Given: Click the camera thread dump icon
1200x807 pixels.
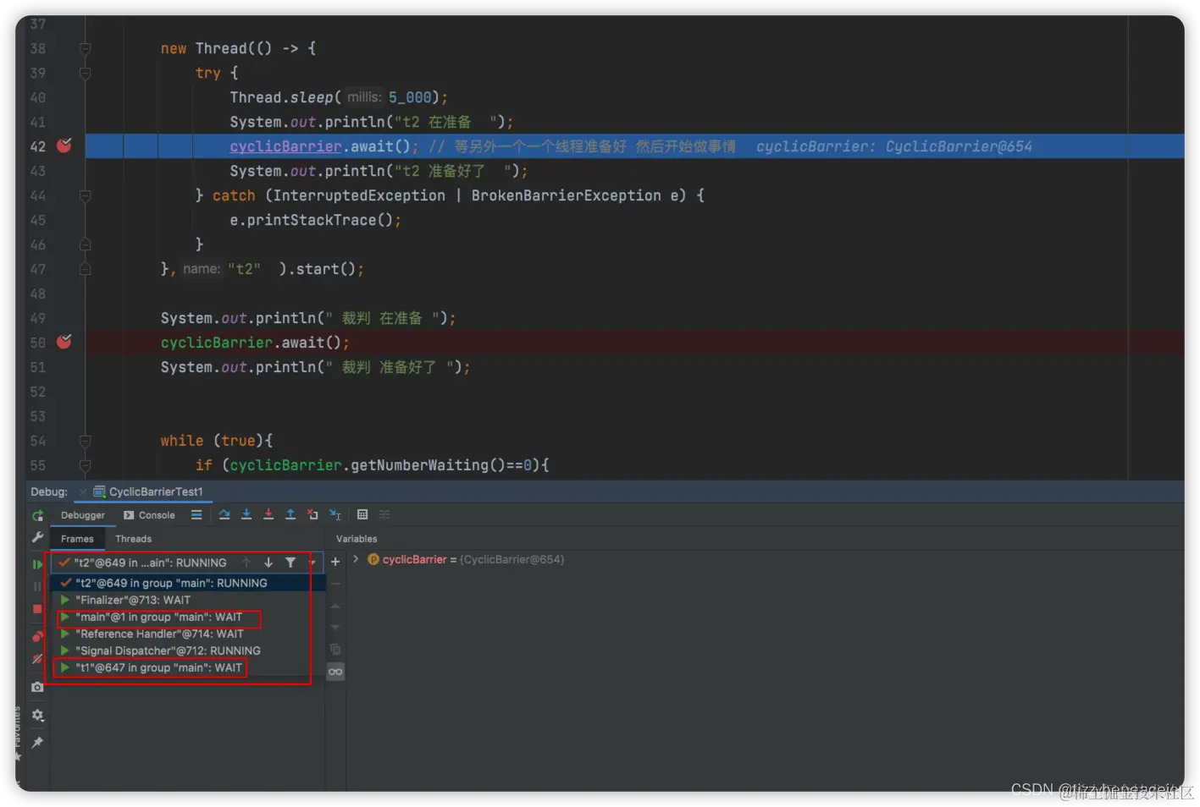Looking at the screenshot, I should click(37, 687).
